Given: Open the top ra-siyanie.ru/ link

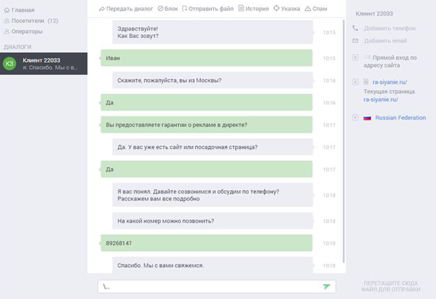Looking at the screenshot, I should pyautogui.click(x=389, y=82).
